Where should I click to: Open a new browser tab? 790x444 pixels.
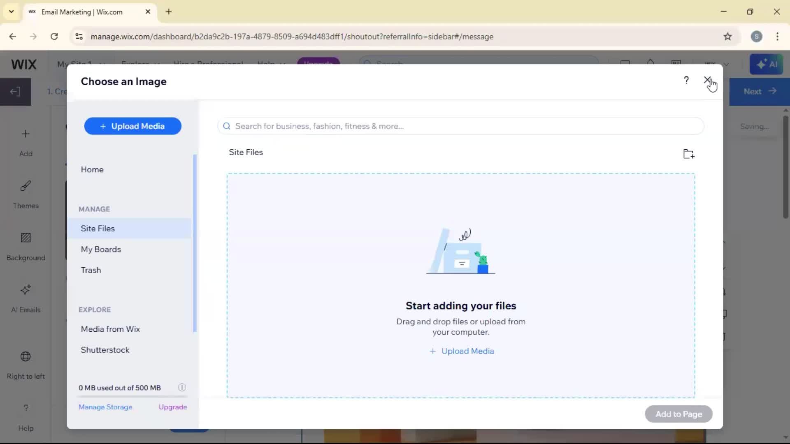pyautogui.click(x=169, y=12)
